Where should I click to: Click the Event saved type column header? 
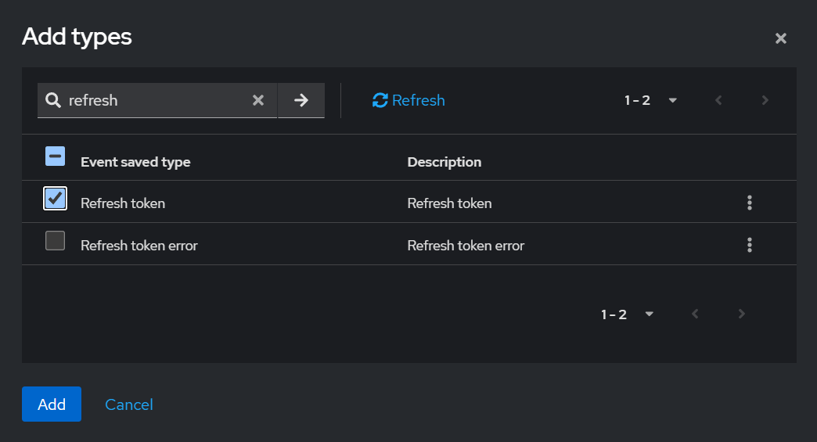[135, 162]
